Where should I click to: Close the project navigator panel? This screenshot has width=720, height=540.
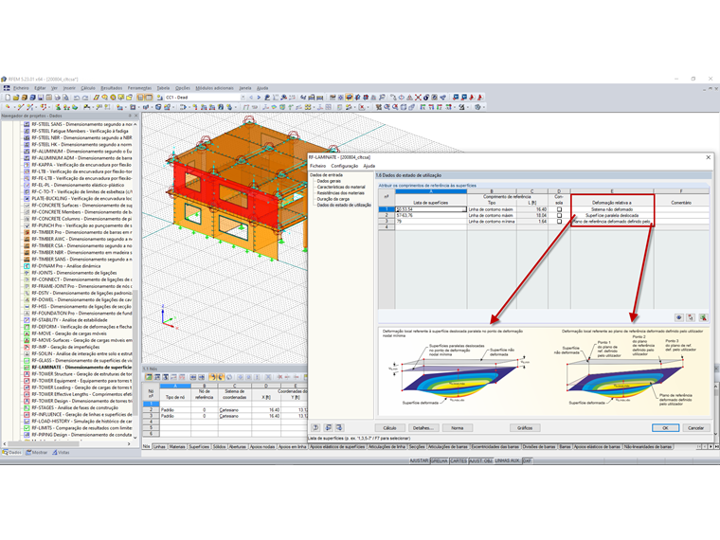[135, 116]
